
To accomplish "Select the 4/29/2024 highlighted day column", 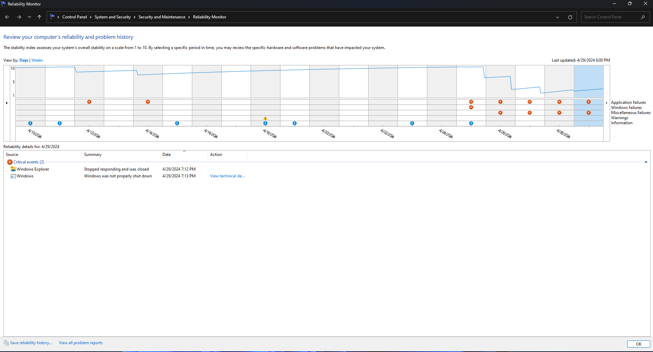I will 589,96.
